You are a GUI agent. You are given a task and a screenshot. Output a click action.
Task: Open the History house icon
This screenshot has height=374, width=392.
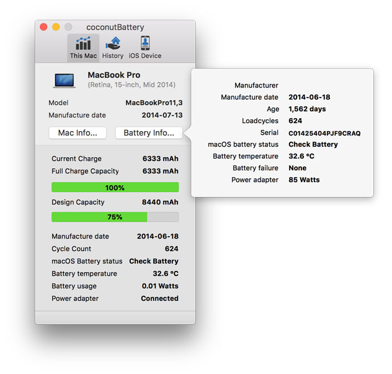click(113, 43)
